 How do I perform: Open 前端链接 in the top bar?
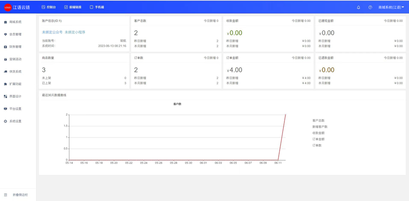click(x=72, y=8)
